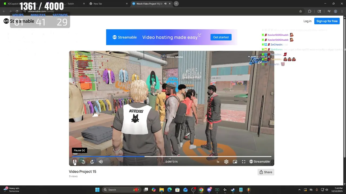
Task: Open Microsoft Store from the taskbar
Action: click(x=177, y=190)
